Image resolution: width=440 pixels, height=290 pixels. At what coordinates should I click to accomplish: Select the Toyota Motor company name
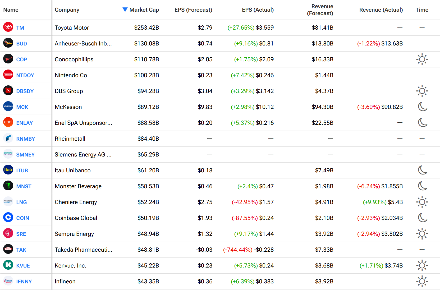(x=72, y=28)
